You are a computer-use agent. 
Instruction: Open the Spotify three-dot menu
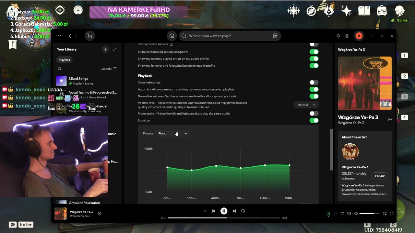point(59,36)
